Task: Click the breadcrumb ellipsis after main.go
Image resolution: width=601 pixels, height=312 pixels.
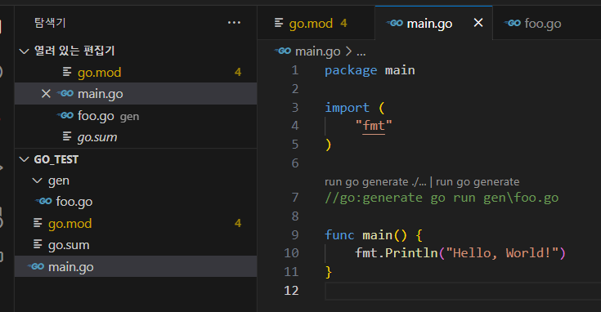Action: click(x=361, y=51)
